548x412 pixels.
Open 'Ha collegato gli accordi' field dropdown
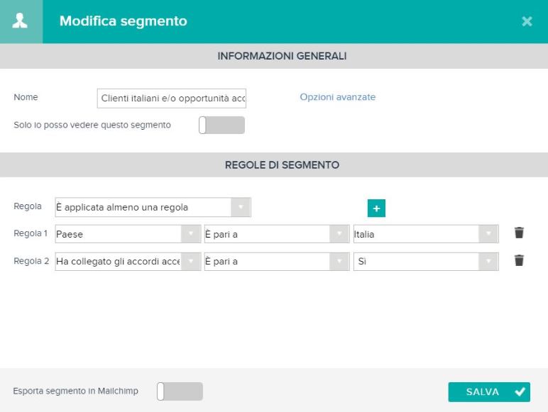point(128,262)
